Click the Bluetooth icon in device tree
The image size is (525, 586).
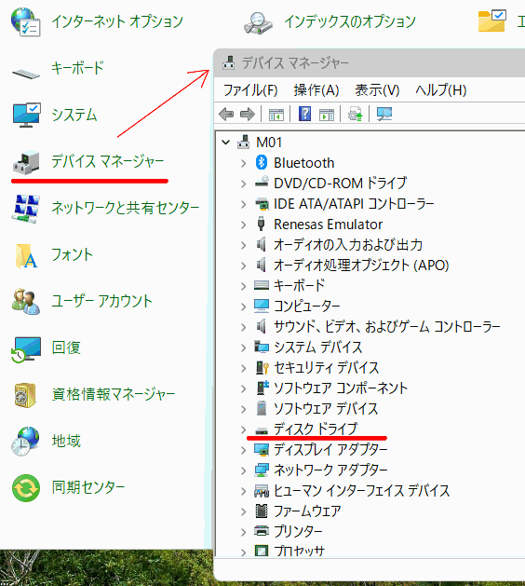click(262, 162)
